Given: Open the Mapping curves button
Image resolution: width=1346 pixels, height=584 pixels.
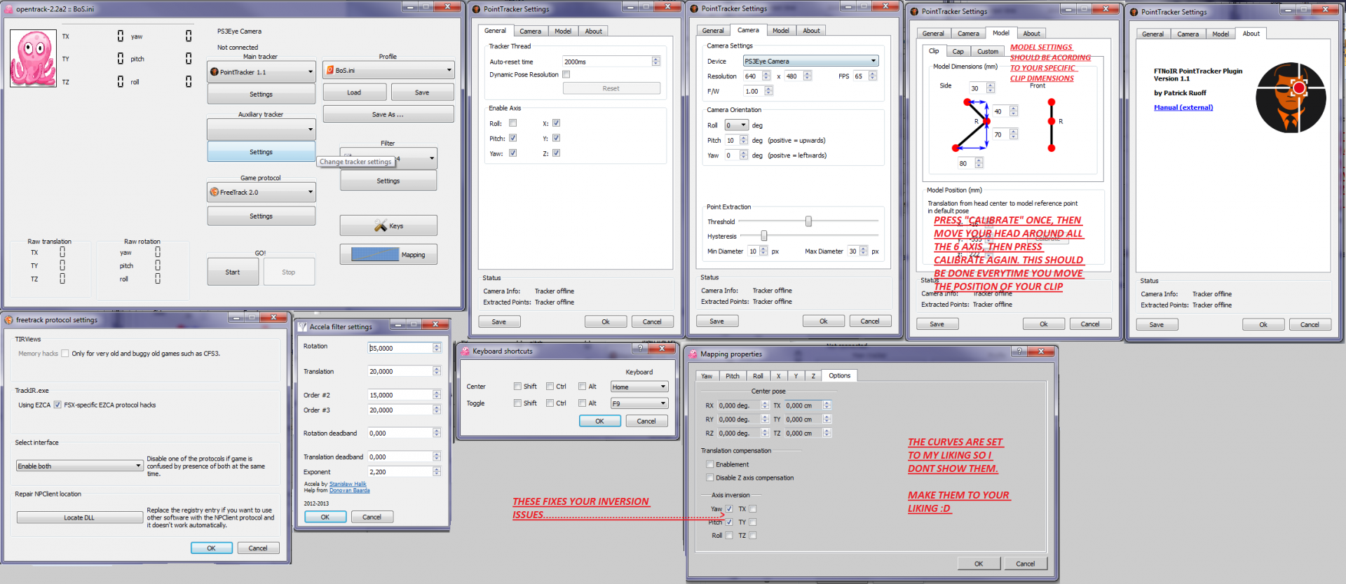Looking at the screenshot, I should pyautogui.click(x=388, y=254).
